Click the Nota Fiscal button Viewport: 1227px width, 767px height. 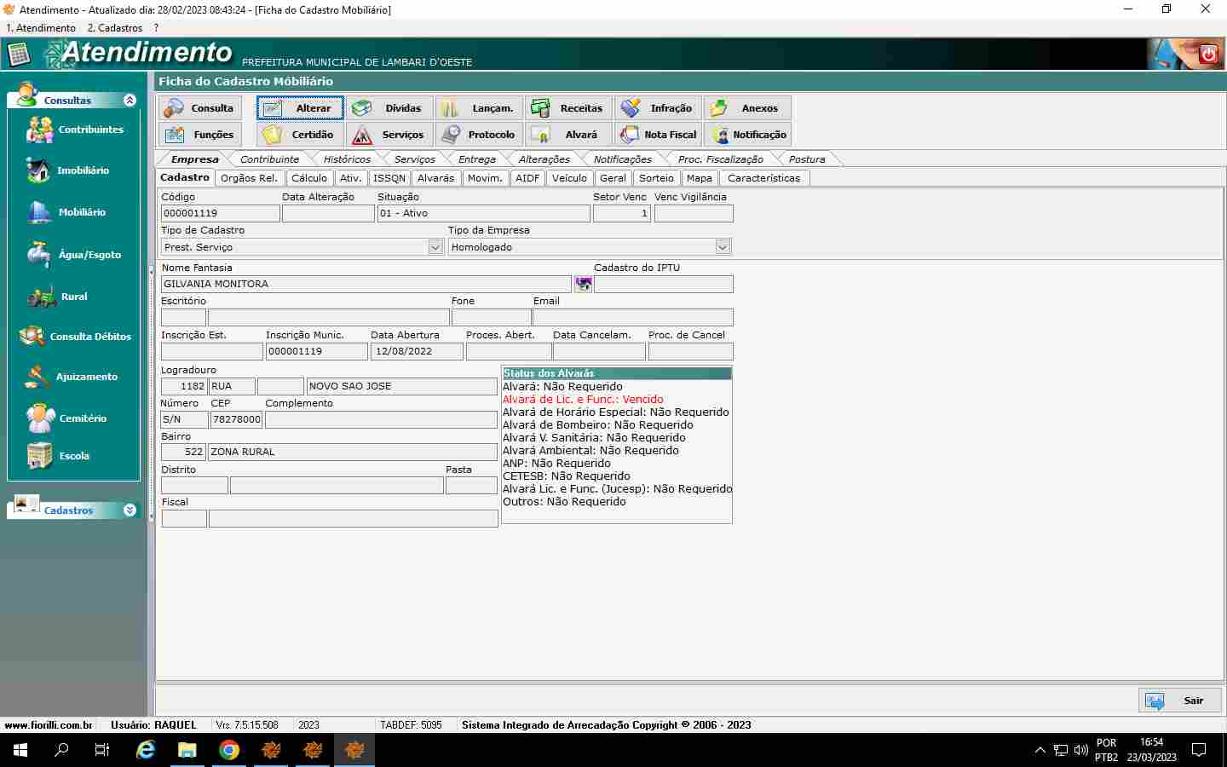658,135
